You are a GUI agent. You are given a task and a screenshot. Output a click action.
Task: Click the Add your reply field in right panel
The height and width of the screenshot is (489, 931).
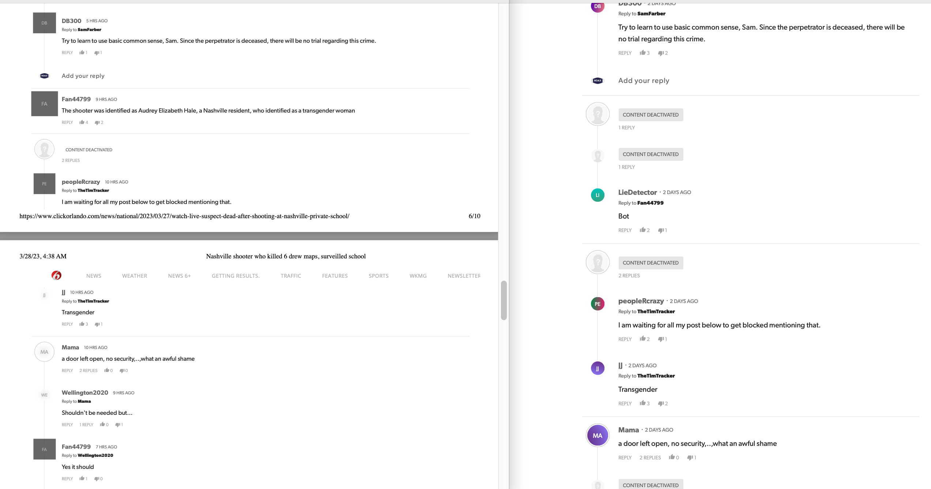click(644, 80)
